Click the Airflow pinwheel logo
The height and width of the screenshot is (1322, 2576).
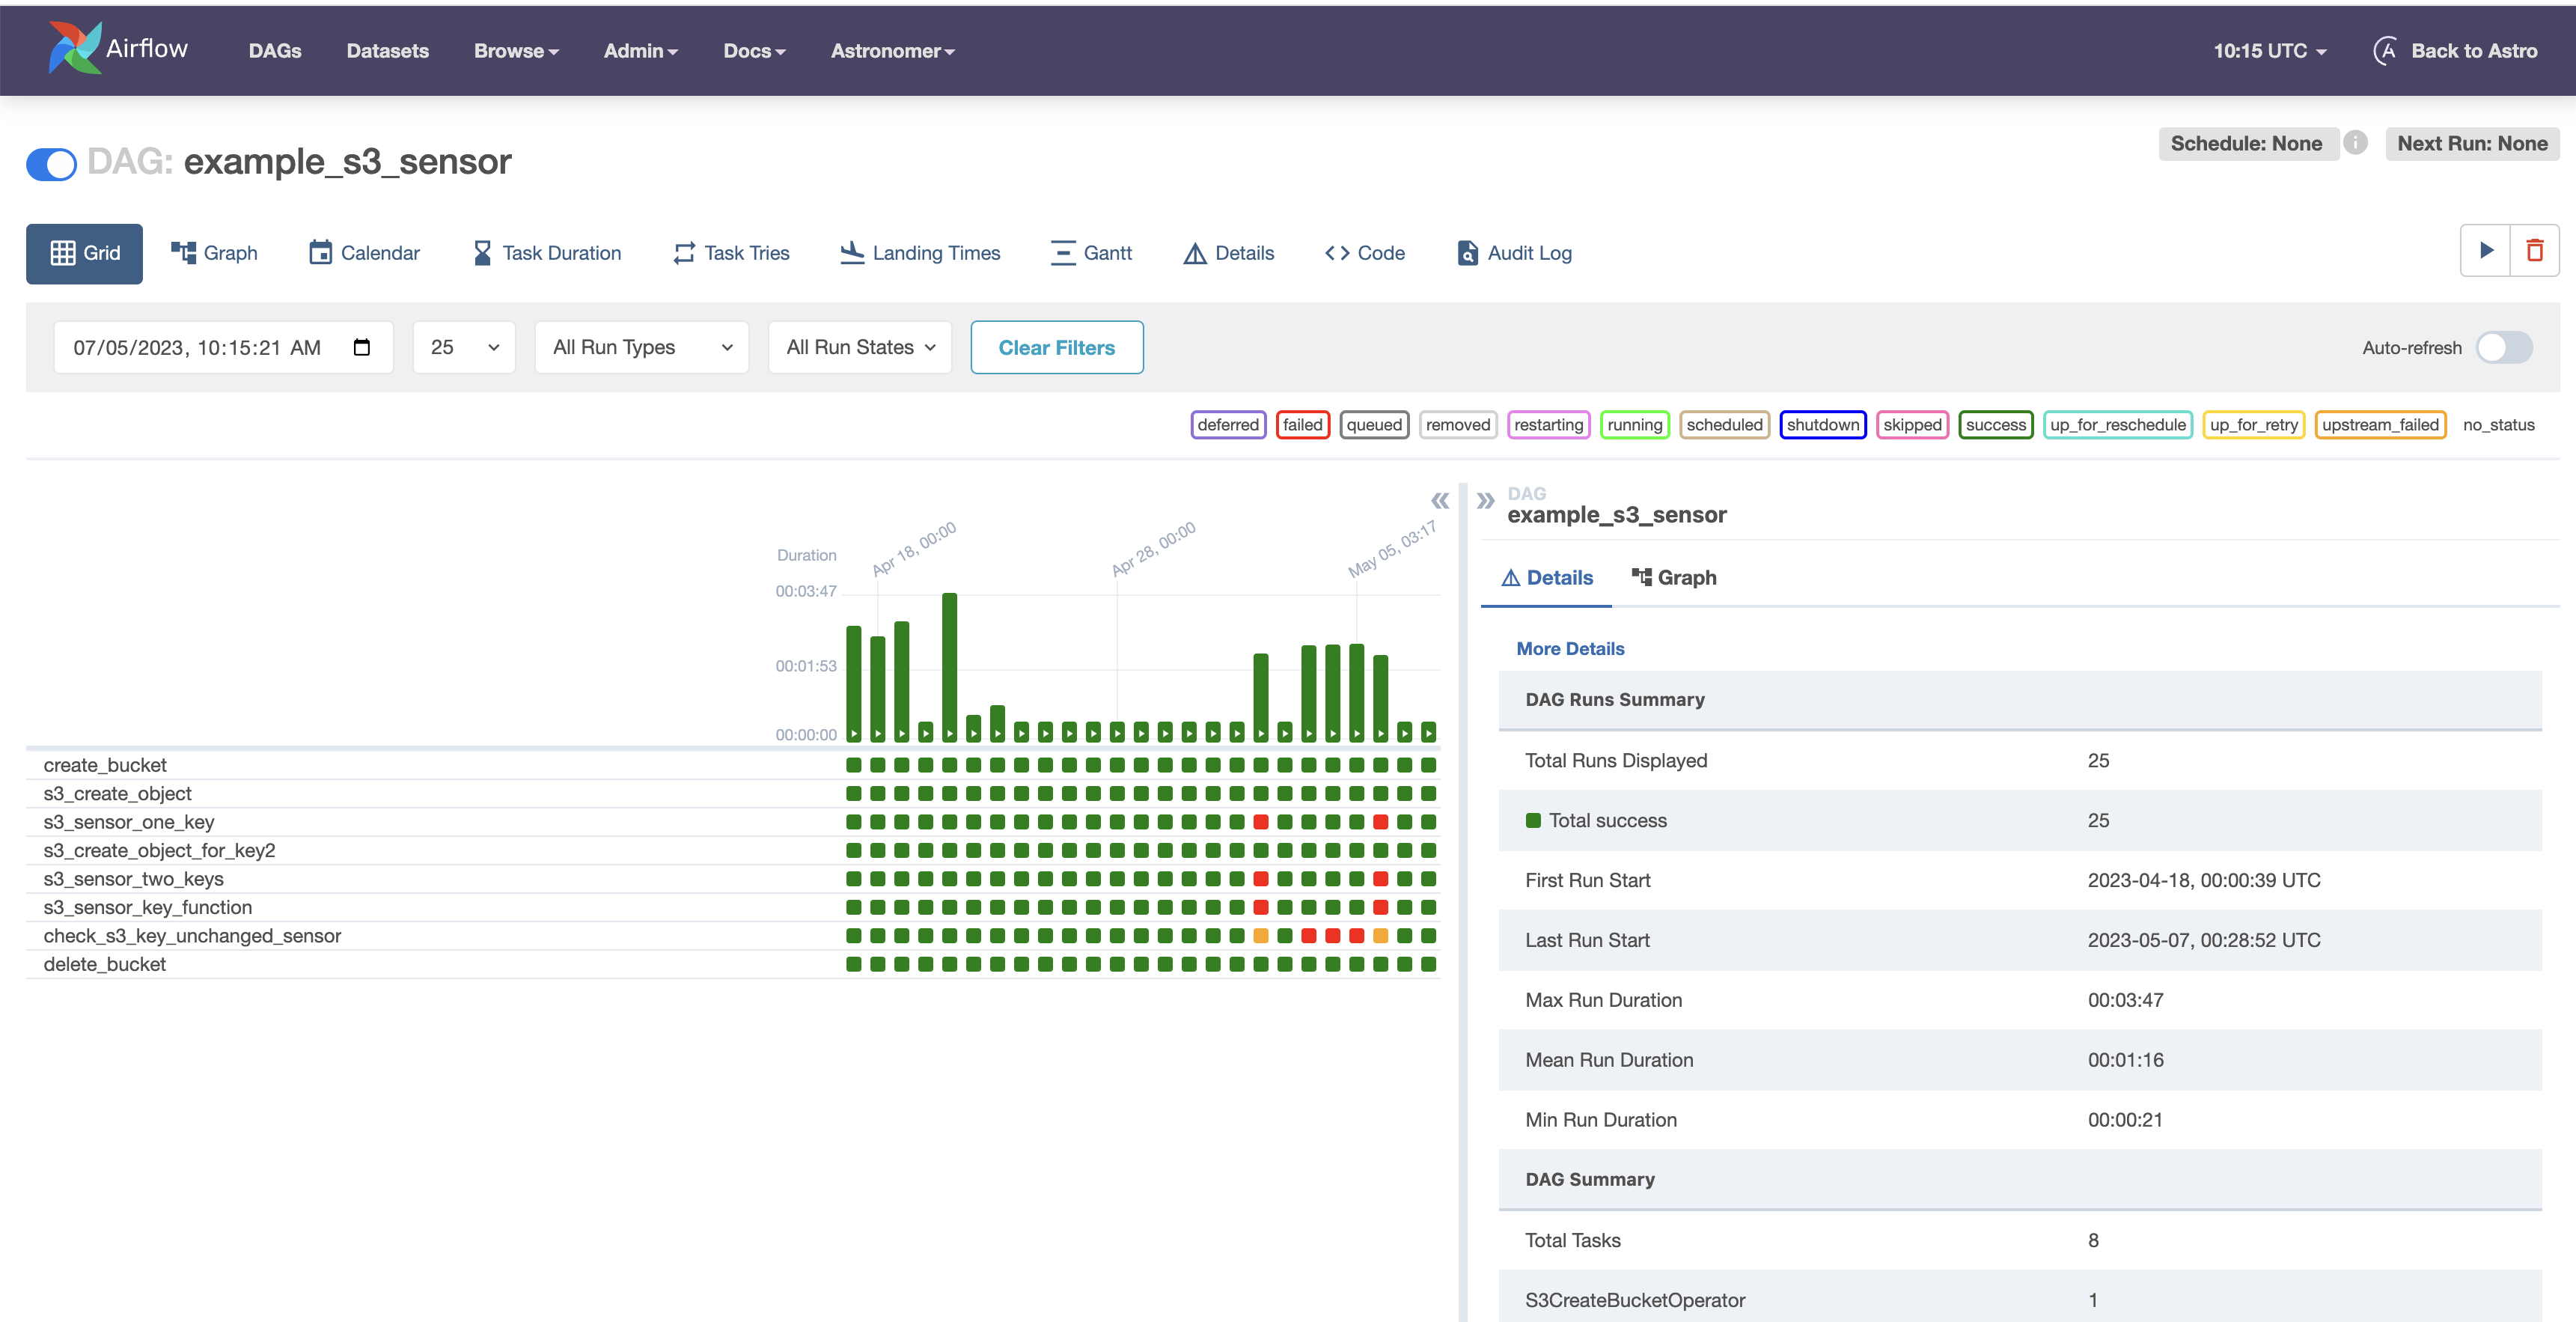coord(75,48)
